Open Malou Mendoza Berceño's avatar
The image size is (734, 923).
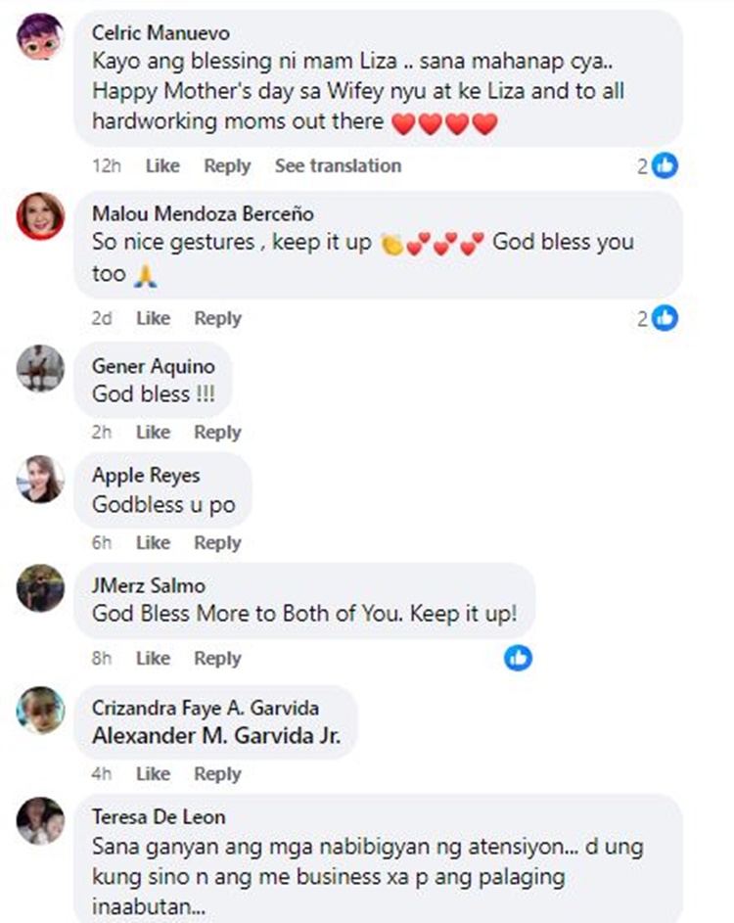(x=40, y=216)
